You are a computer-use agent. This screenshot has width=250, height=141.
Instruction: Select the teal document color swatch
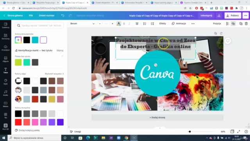point(35,40)
